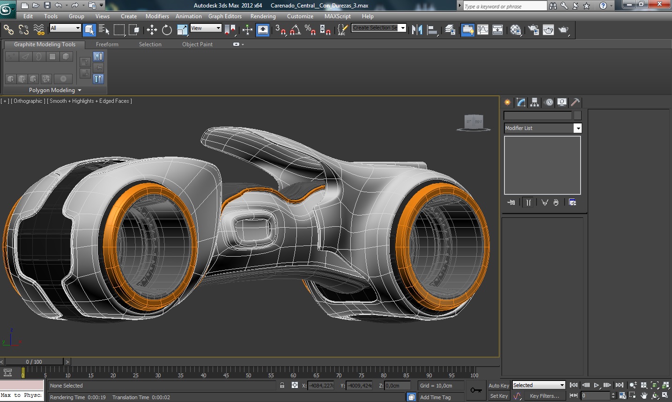Open the Material Editor sphere icon
The width and height of the screenshot is (672, 402).
click(x=516, y=30)
